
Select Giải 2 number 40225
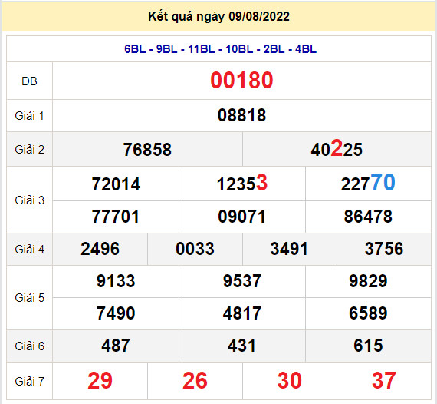[x=337, y=148]
